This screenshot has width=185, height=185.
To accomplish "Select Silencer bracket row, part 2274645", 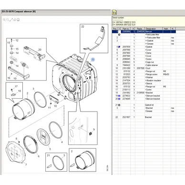I will 144,99.
